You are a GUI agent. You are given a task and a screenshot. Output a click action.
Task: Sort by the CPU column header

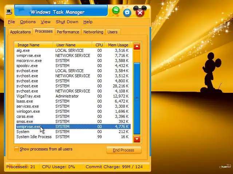coord(99,45)
